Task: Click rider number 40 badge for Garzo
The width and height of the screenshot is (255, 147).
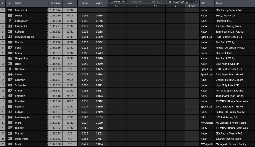Action: coord(10,53)
